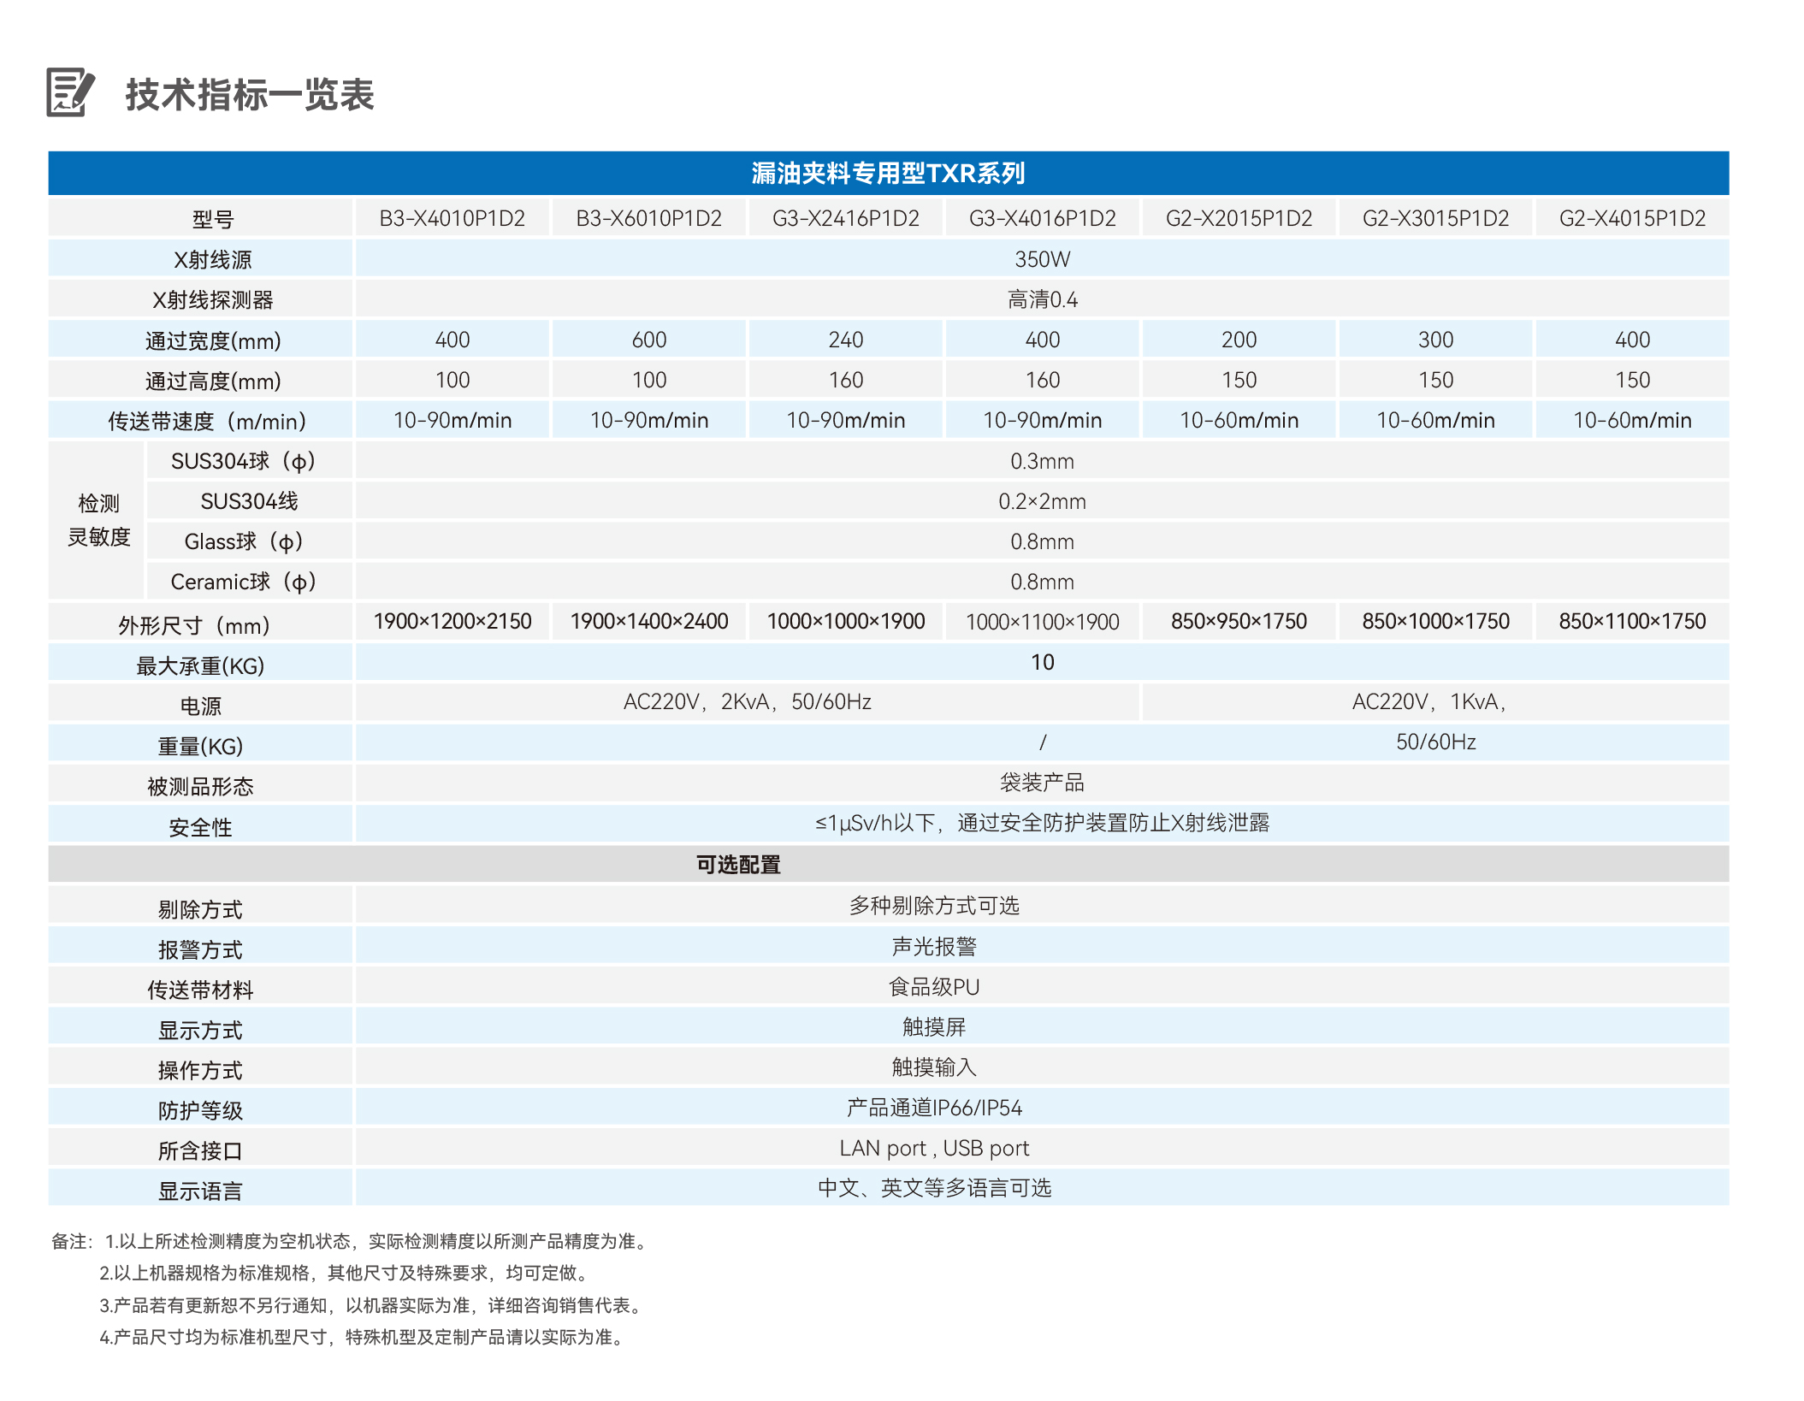Click the SUS304球 (φ) label
1804x1401 pixels.
[x=248, y=461]
